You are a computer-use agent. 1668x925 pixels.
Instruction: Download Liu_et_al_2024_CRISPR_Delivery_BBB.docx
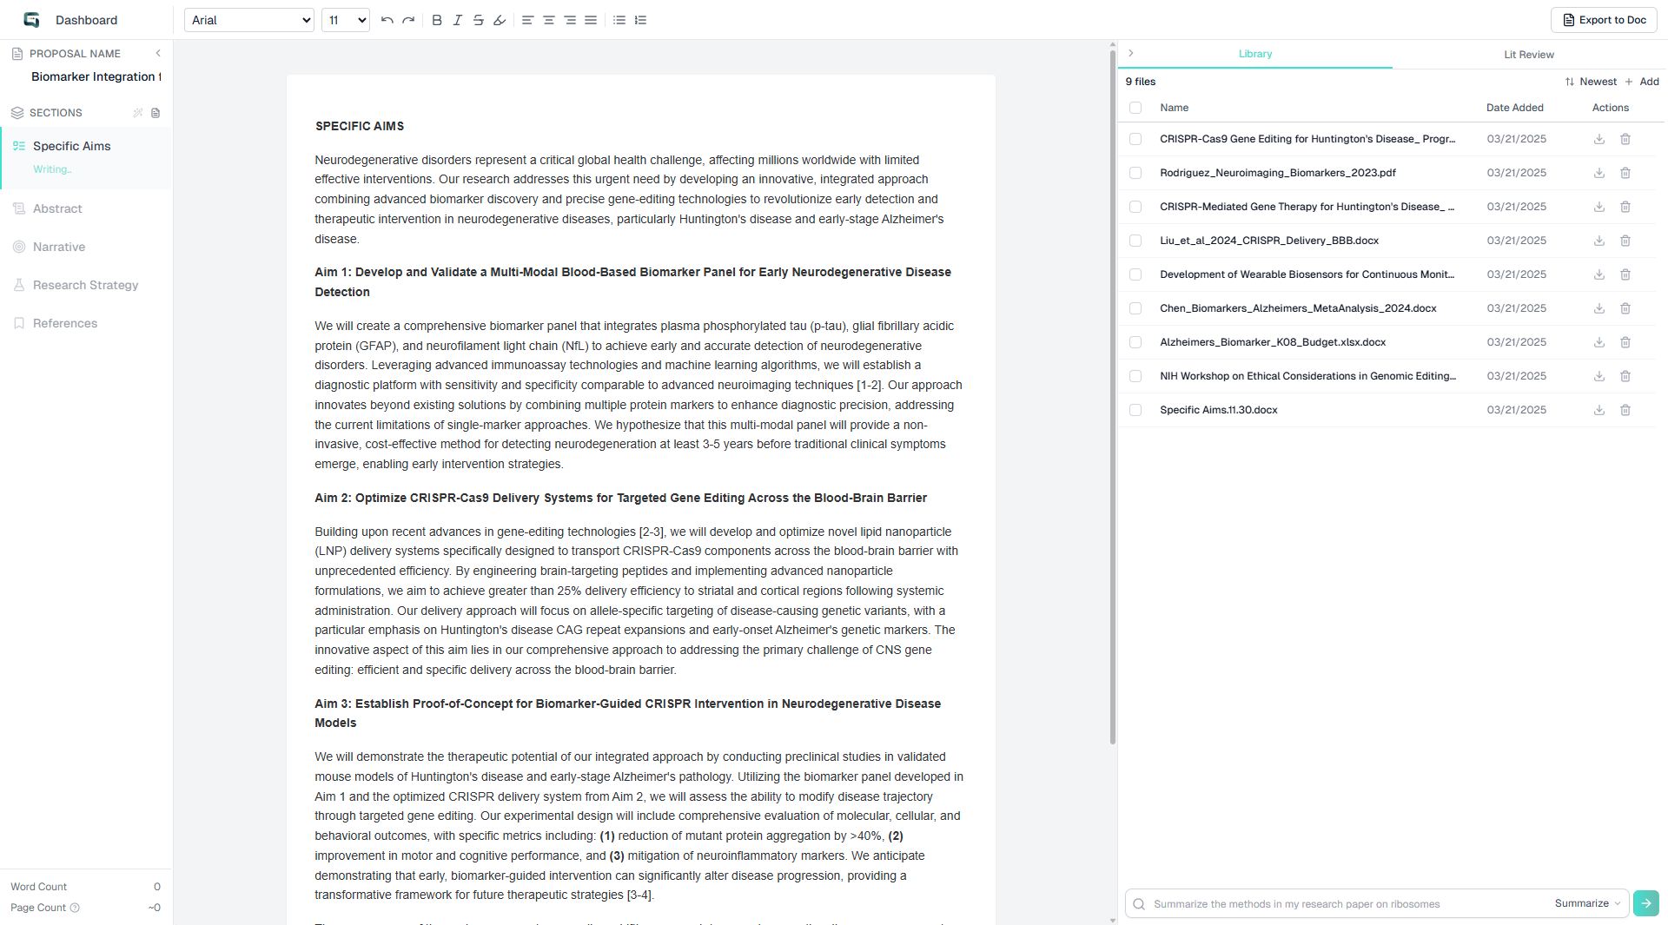click(1599, 241)
